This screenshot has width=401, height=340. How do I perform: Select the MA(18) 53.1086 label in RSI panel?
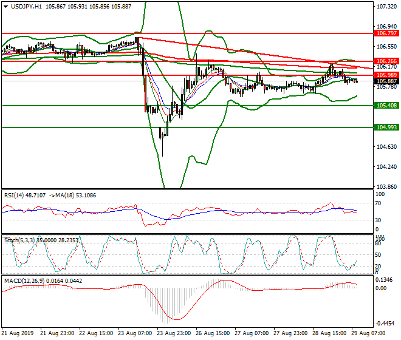(x=75, y=195)
